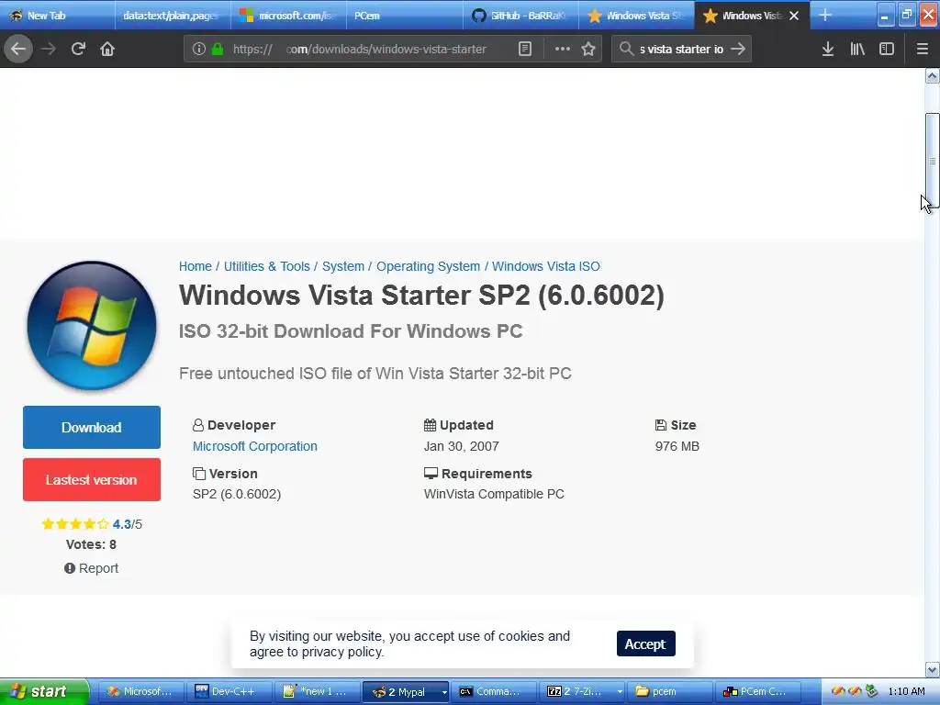940x705 pixels.
Task: Click the page title Windows Vista Starter SP2
Action: pyautogui.click(x=421, y=295)
